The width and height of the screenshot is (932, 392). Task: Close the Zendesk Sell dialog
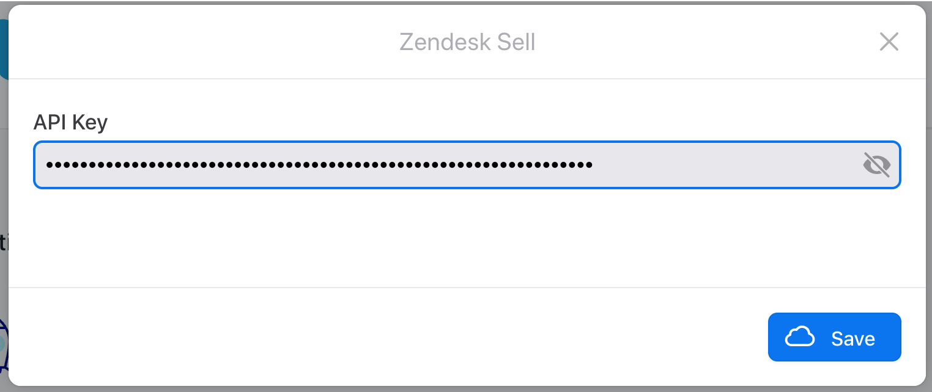[889, 42]
